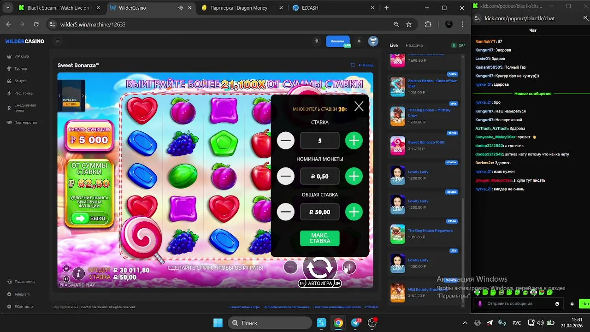Open Wild Bounty Showdown live entry
The height and width of the screenshot is (332, 590).
click(424, 292)
